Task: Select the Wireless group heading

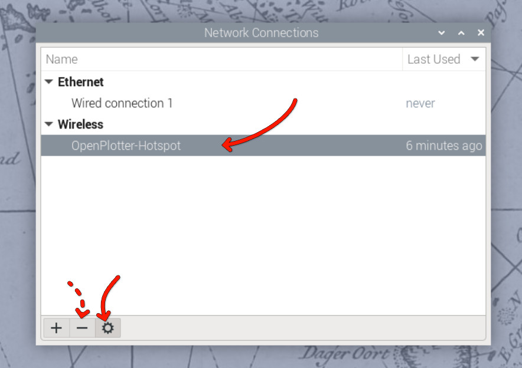Action: click(x=80, y=124)
